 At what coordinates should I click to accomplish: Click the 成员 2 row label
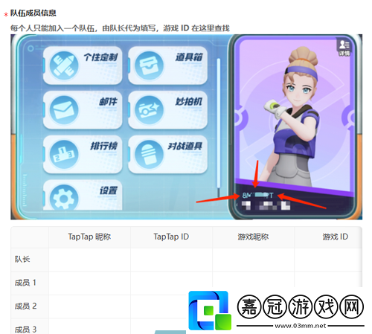click(x=25, y=306)
